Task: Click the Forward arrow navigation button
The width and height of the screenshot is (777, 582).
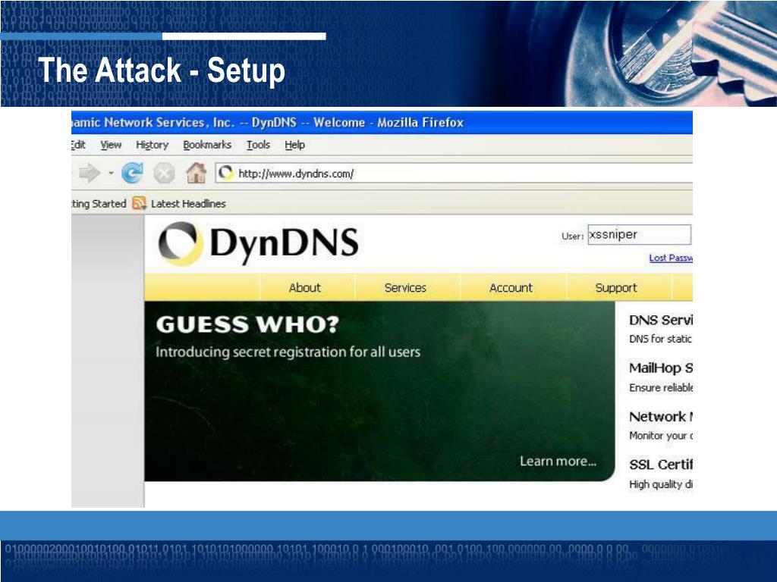Action: point(90,174)
